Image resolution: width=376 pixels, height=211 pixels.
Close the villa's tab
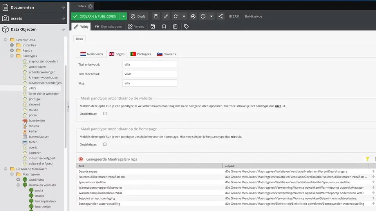[x=90, y=7]
